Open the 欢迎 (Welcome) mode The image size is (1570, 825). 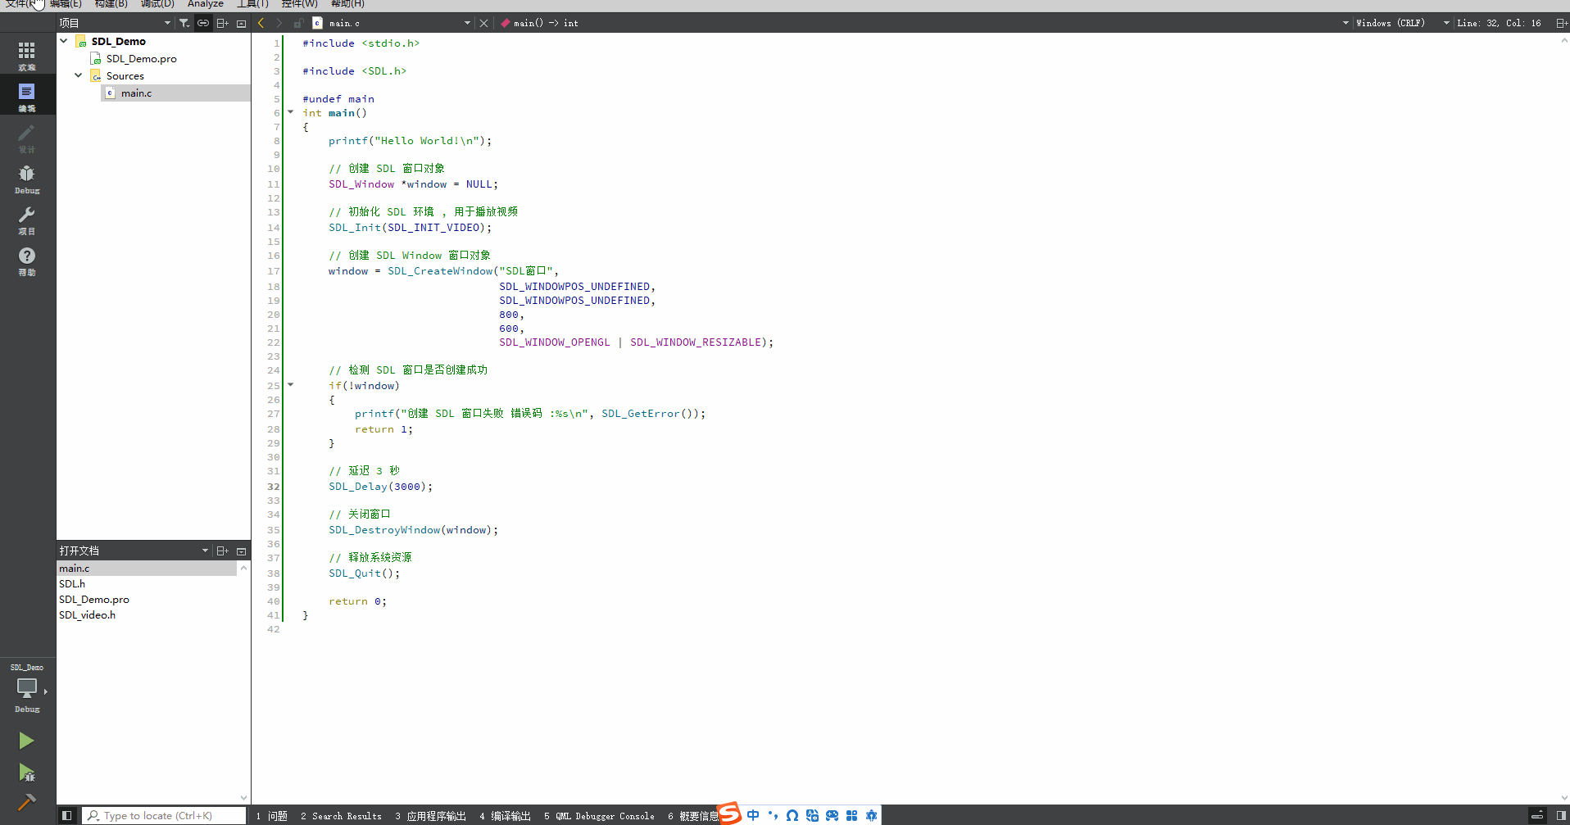[x=27, y=54]
